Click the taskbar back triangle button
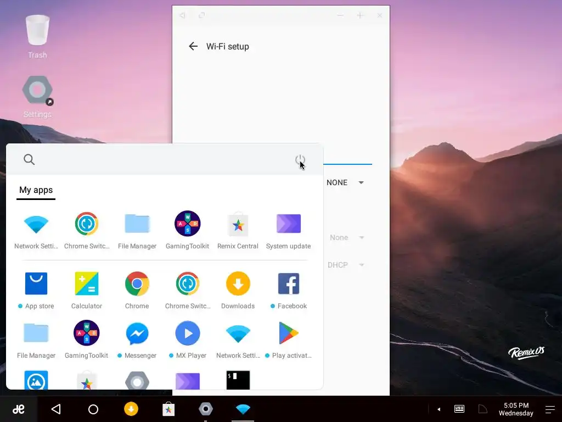The image size is (562, 422). tap(56, 409)
